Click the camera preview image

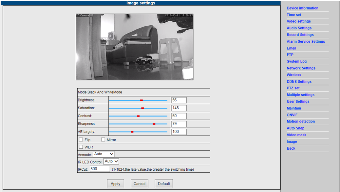134,47
